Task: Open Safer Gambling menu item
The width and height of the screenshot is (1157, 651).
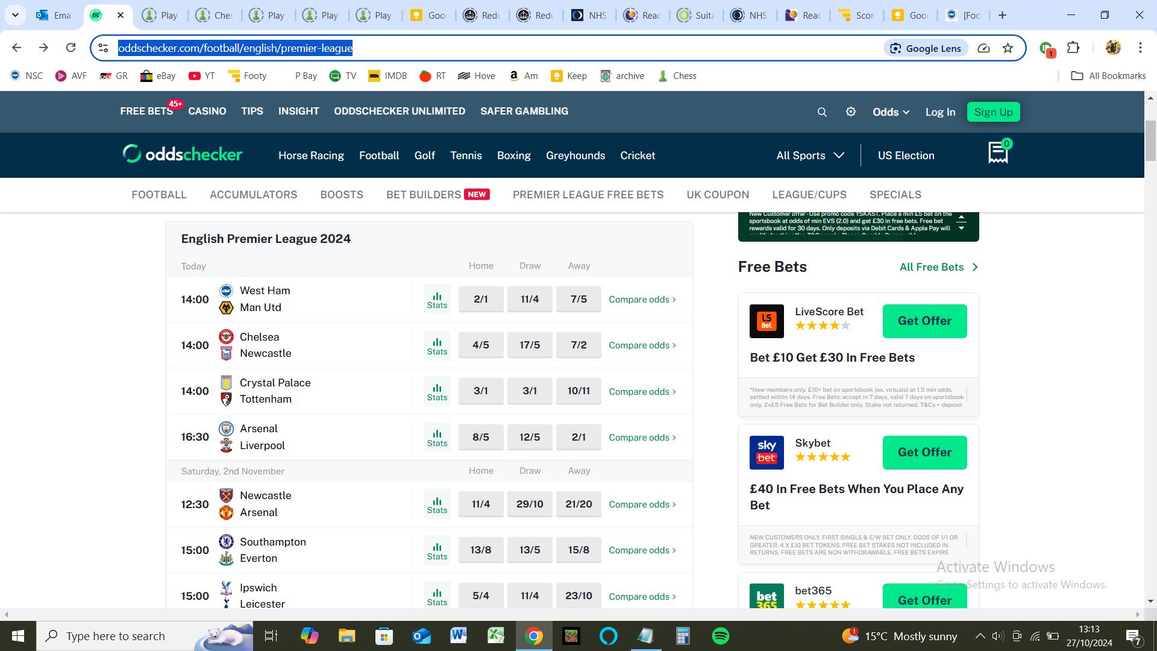Action: (x=524, y=112)
